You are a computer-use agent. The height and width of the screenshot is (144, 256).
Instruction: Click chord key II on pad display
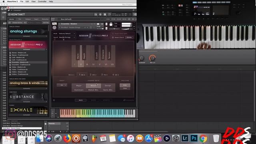(x=81, y=64)
